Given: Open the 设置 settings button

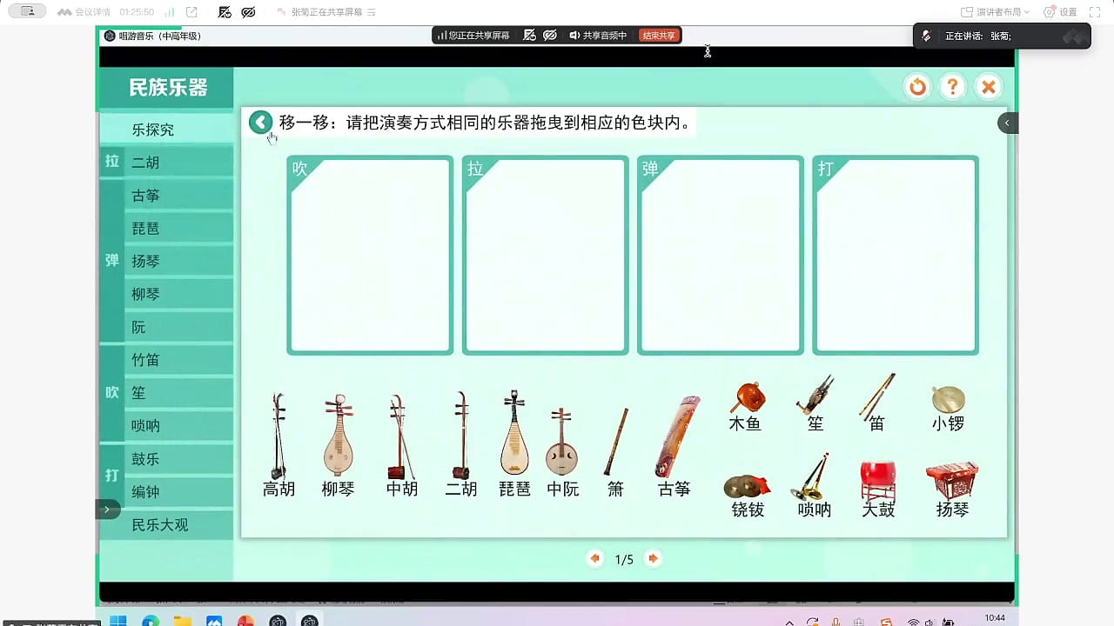Looking at the screenshot, I should 1060,12.
